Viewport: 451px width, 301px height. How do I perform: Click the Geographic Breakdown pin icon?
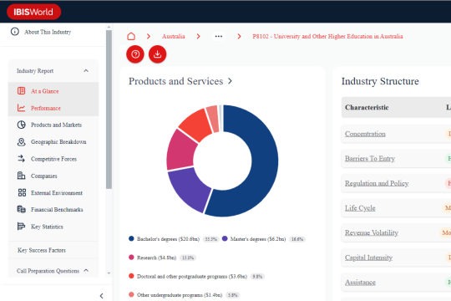click(x=21, y=141)
